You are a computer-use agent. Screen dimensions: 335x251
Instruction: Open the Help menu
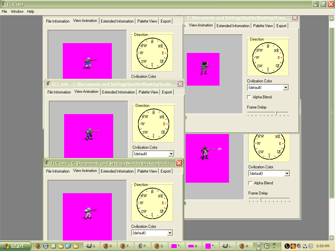30,11
